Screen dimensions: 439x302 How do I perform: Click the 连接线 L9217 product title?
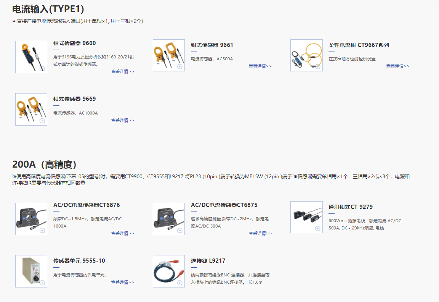(208, 261)
